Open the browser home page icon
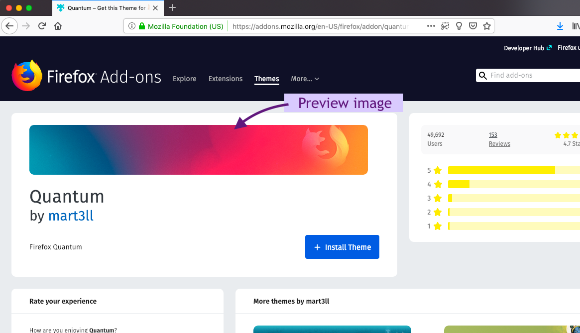The image size is (580, 333). click(x=58, y=26)
